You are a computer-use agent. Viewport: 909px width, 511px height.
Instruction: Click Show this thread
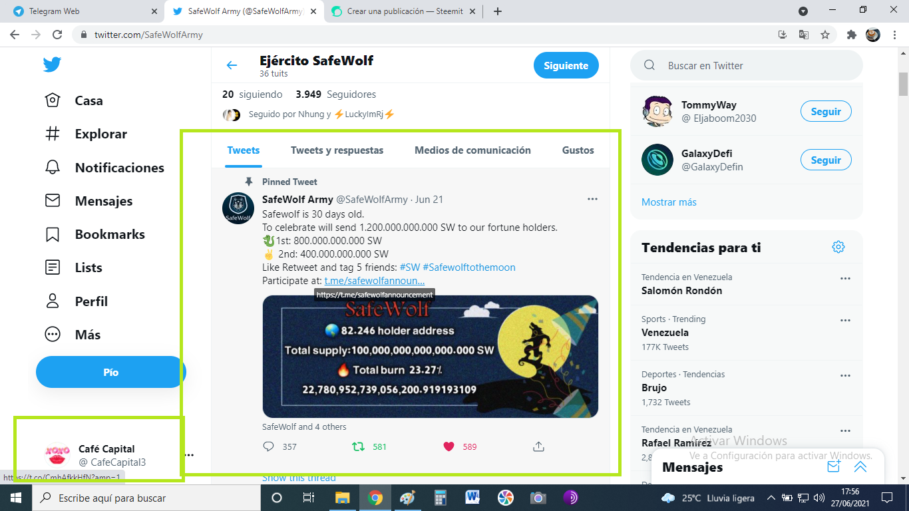(x=299, y=477)
